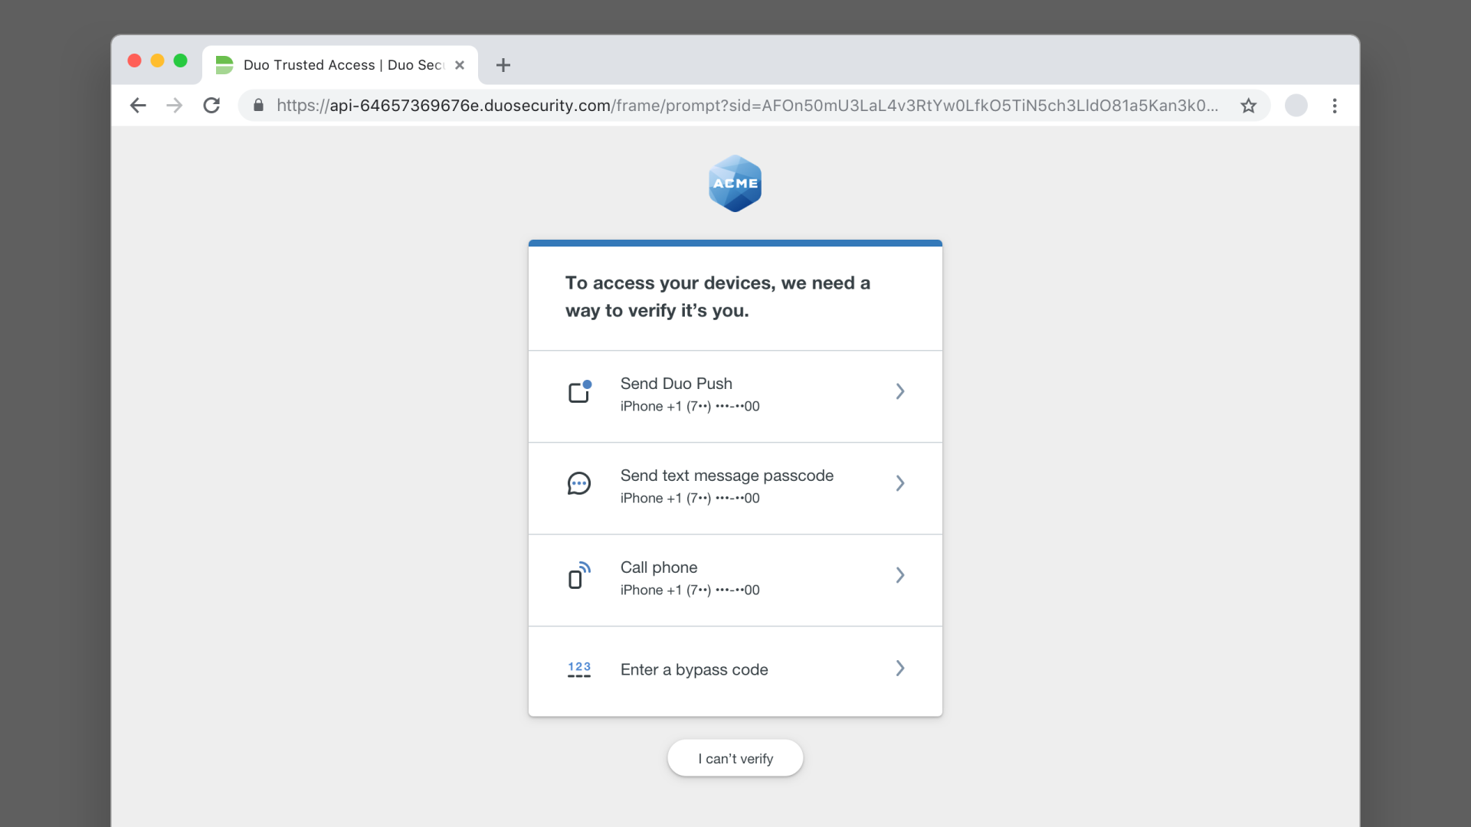Screen dimensions: 1471x827
Task: Choose Send Duo Push option
Action: [735, 397]
